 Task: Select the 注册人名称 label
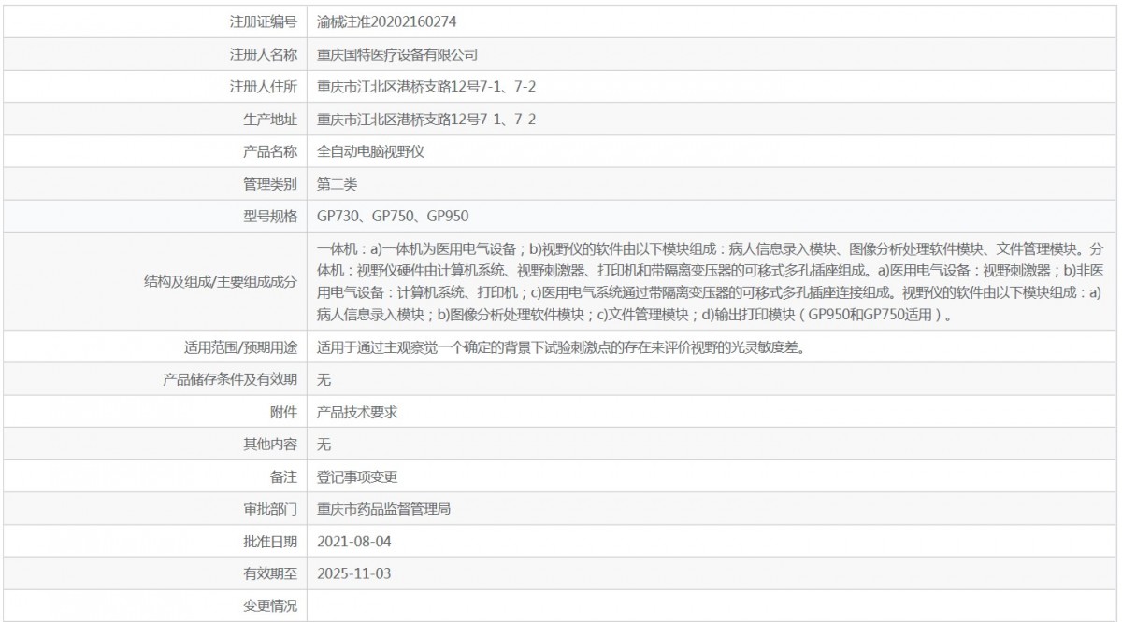tap(264, 54)
